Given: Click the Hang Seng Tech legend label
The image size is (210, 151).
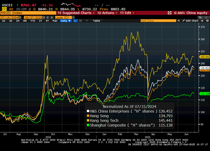Looking at the screenshot, I should 104,121.
